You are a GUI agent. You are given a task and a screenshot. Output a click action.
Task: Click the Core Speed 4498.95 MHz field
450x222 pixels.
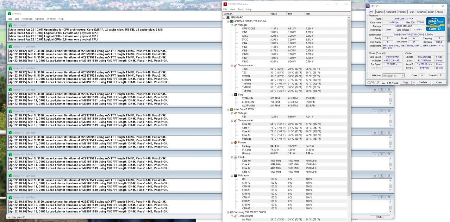click(392, 57)
